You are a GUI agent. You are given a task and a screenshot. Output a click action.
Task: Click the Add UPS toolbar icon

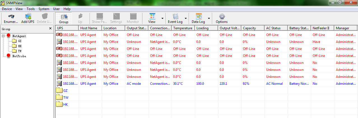coord(28,16)
